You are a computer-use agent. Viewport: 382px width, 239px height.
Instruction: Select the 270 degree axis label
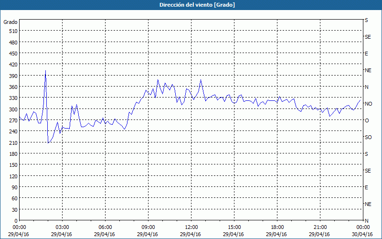14,120
